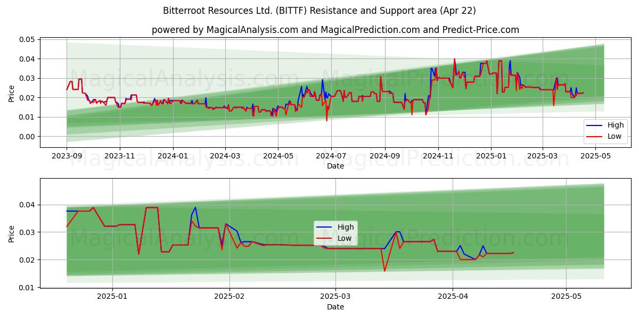This screenshot has height=319, width=639.
Task: Click the '0.01' price tick in bottom chart
Action: tap(27, 288)
